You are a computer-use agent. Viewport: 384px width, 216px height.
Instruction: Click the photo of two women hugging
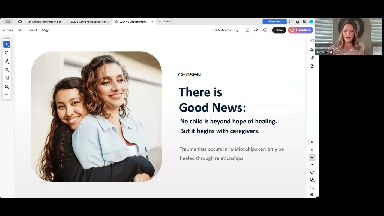click(97, 116)
